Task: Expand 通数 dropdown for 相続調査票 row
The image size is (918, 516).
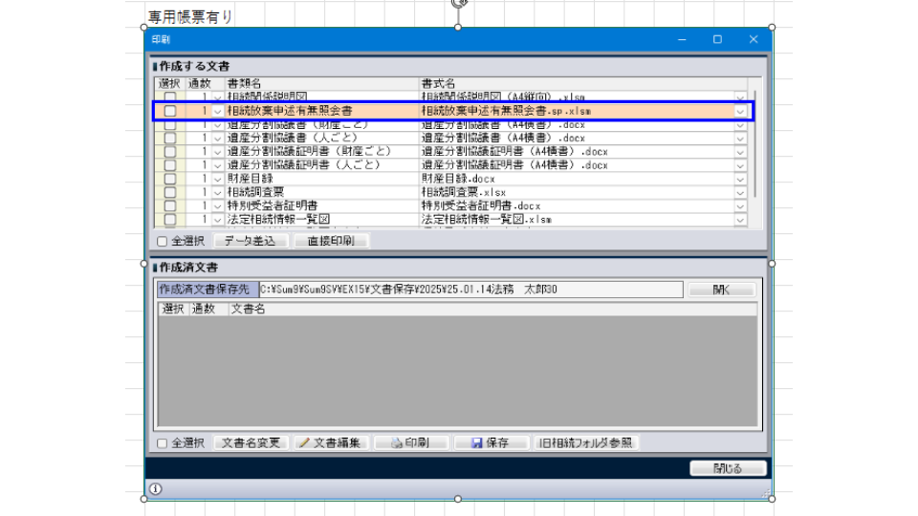Action: coord(217,192)
